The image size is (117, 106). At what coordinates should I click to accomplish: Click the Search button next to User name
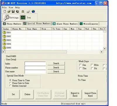point(56,71)
